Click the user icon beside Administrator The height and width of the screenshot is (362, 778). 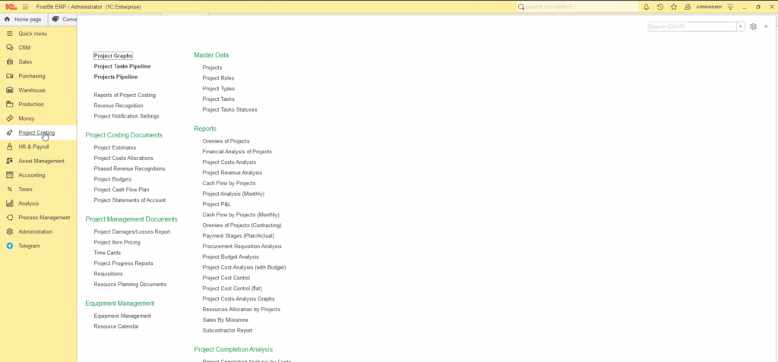click(x=687, y=7)
